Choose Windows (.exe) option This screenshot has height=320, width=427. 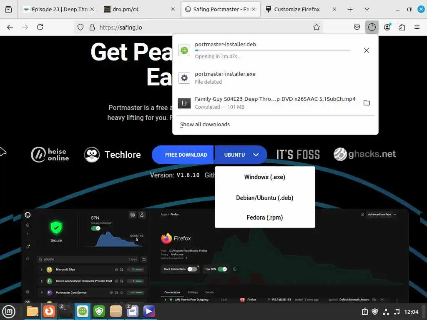[265, 177]
